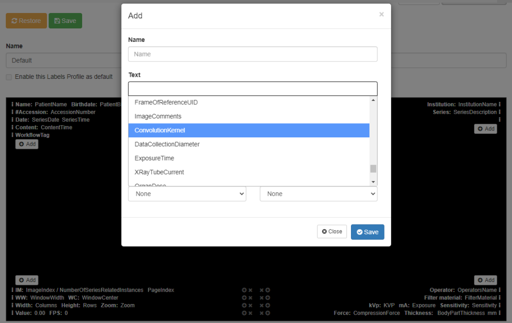Click the Add button under Institution Series panel
512x323 pixels.
click(x=485, y=128)
